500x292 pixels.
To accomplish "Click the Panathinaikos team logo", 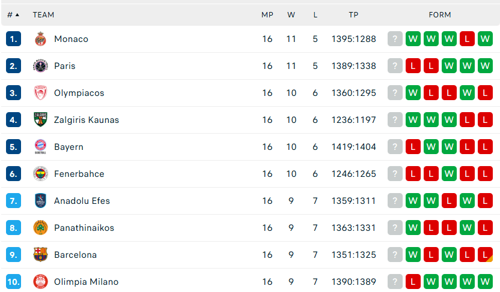I will pyautogui.click(x=40, y=228).
